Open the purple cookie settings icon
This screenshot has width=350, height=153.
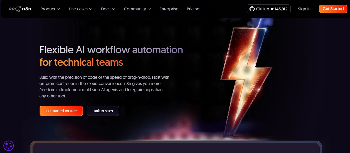(9, 146)
